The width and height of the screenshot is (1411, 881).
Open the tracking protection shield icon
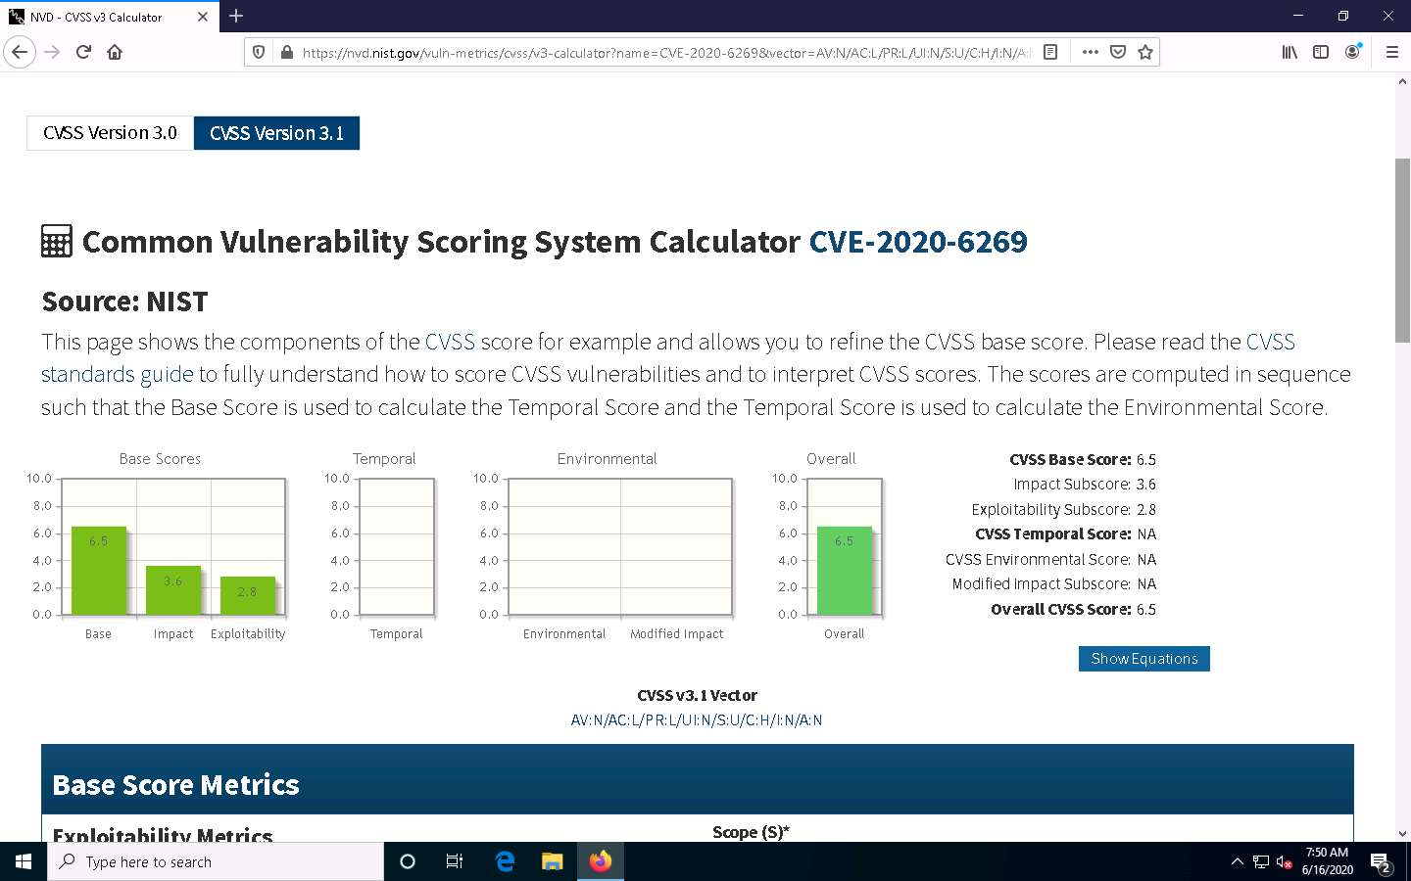point(259,52)
